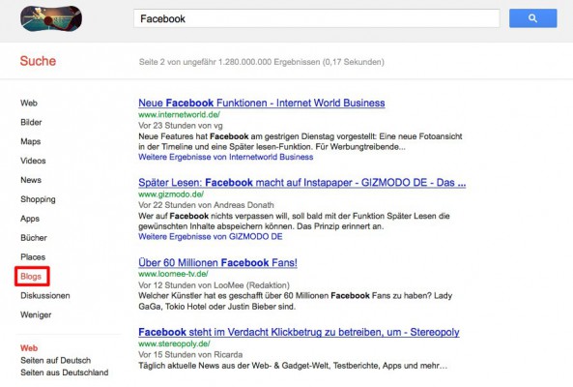Select the Web search category
This screenshot has height=387, width=573.
[x=29, y=104]
